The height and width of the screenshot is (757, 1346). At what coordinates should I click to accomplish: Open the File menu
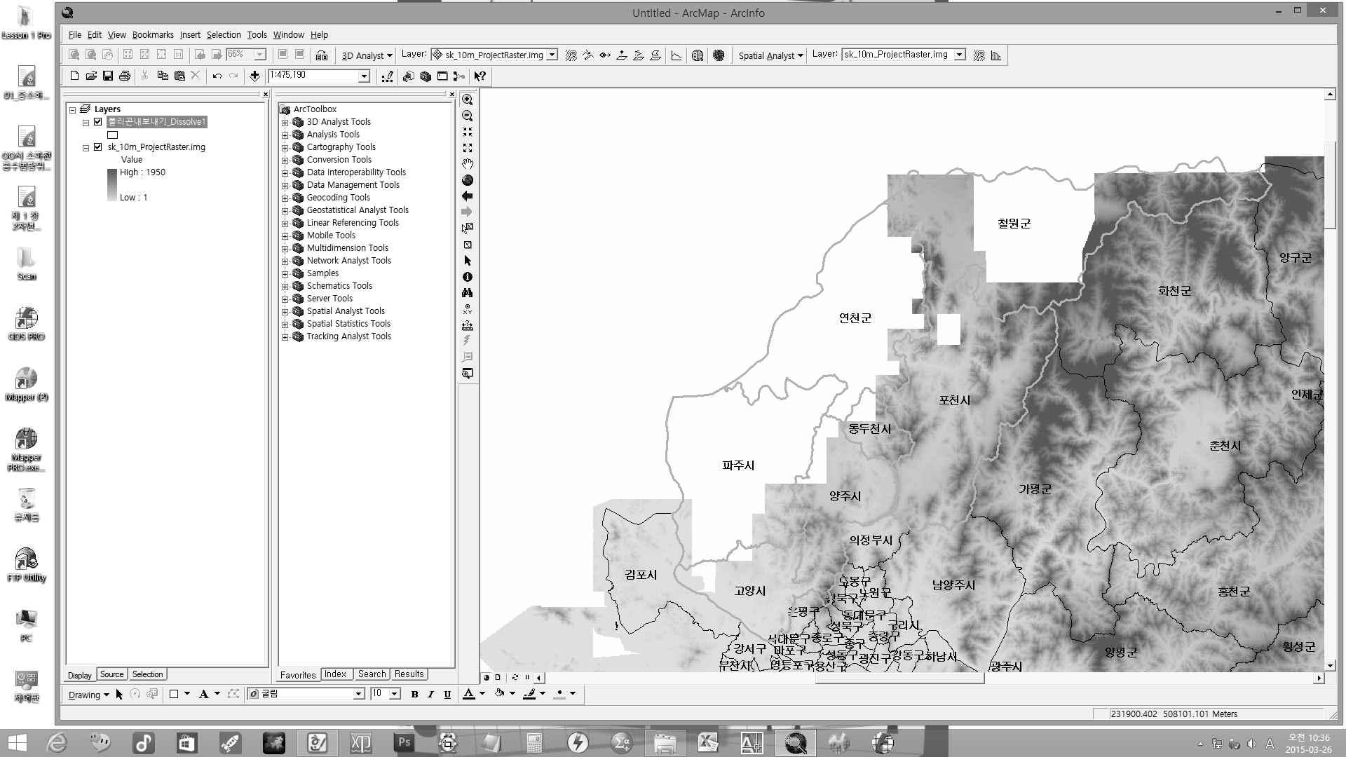[x=74, y=34]
